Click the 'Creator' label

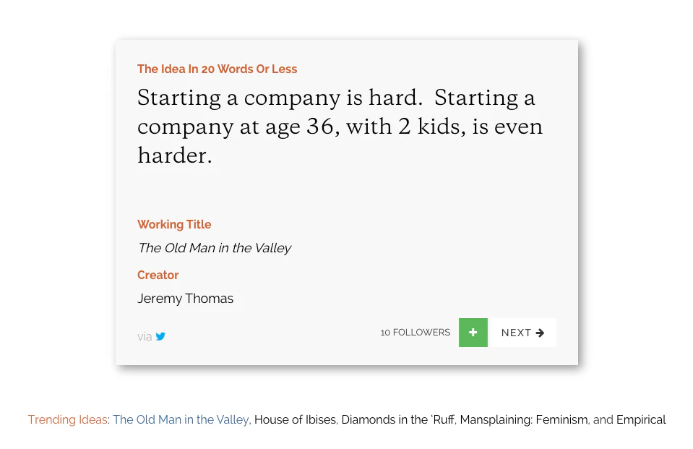pyautogui.click(x=158, y=275)
